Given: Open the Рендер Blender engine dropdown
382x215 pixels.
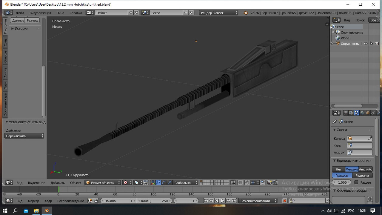Looking at the screenshot, I should (219, 13).
